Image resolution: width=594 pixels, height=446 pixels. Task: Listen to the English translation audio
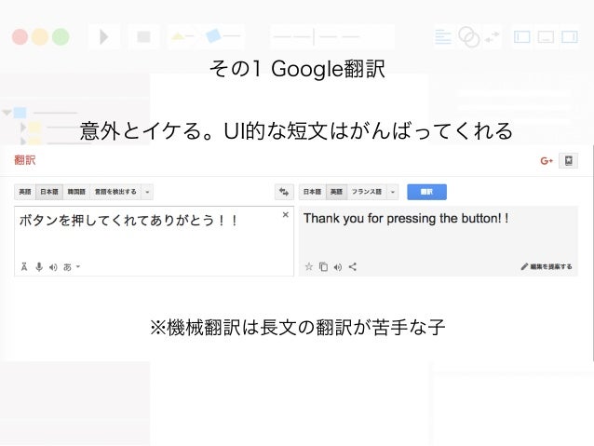point(338,267)
